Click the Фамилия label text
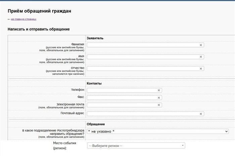This screenshot has width=235, height=156. (x=78, y=44)
